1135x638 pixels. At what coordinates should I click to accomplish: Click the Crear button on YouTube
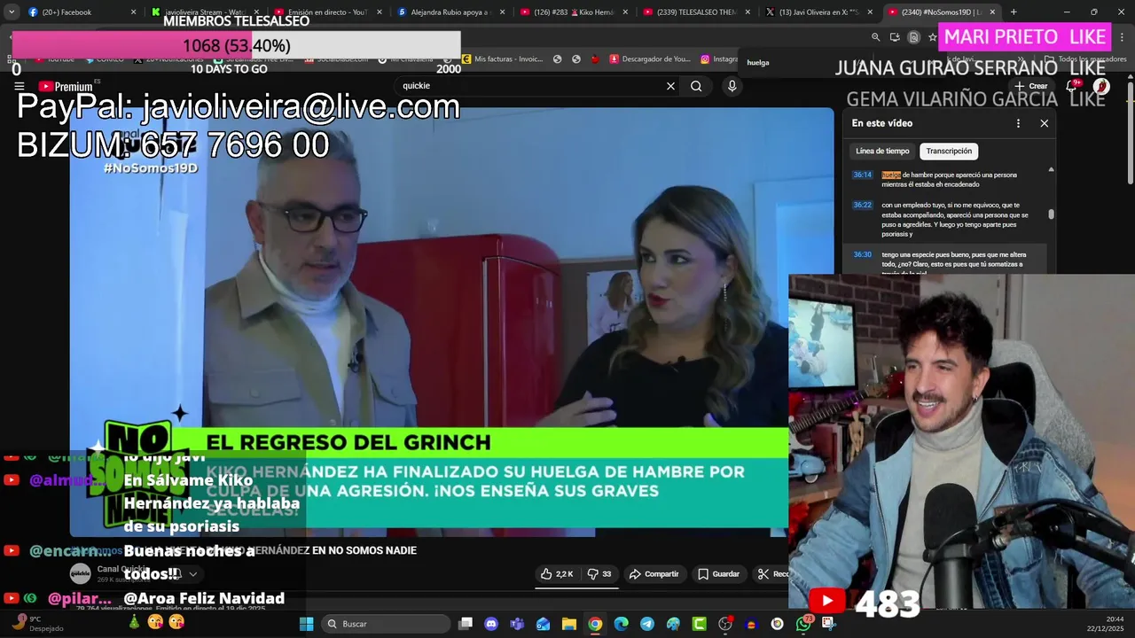click(x=1031, y=86)
